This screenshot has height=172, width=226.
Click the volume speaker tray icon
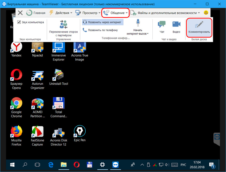click(167, 165)
